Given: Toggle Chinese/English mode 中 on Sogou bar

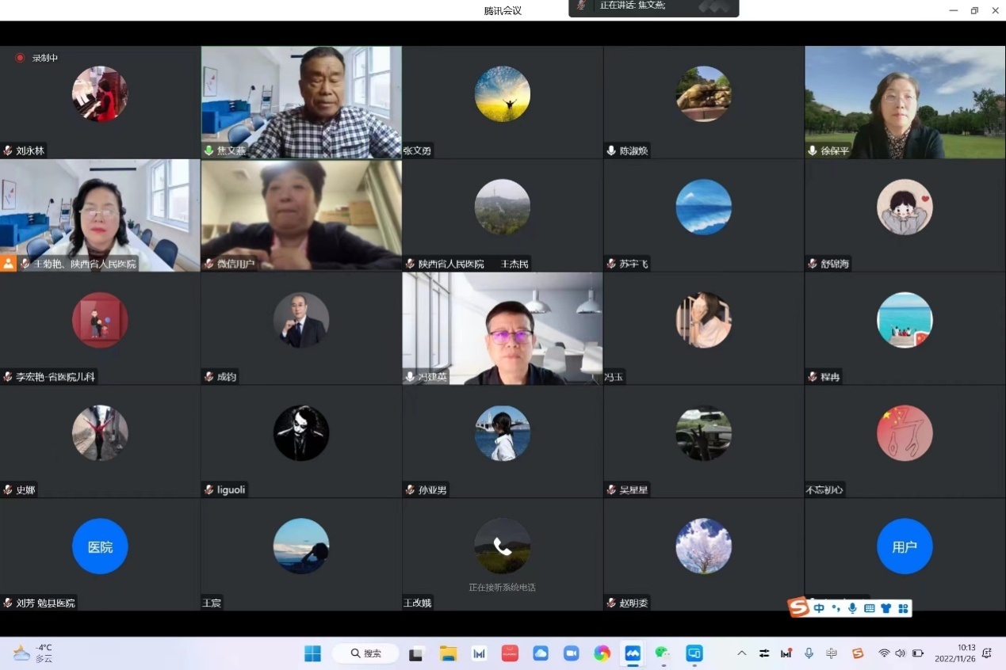Looking at the screenshot, I should [820, 608].
